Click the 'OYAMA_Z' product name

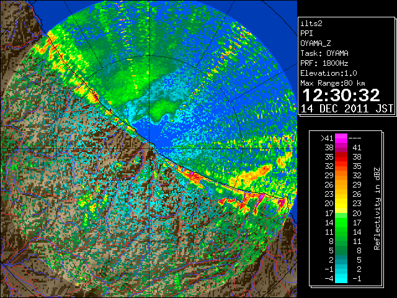coord(316,43)
